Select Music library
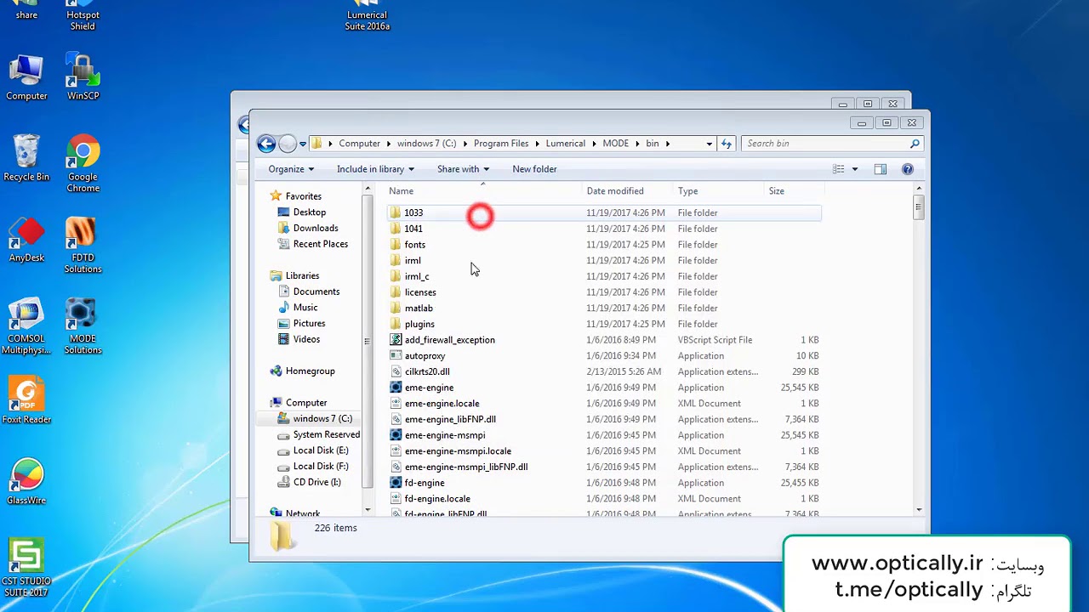Viewport: 1089px width, 612px height. (x=305, y=308)
